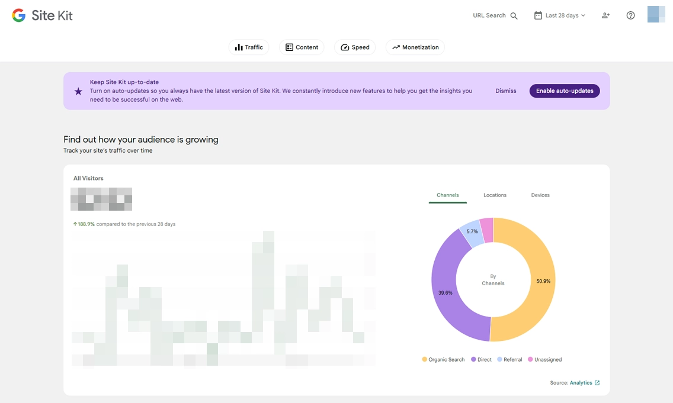Select the Traffic section icon
Image resolution: width=673 pixels, height=403 pixels.
238,47
